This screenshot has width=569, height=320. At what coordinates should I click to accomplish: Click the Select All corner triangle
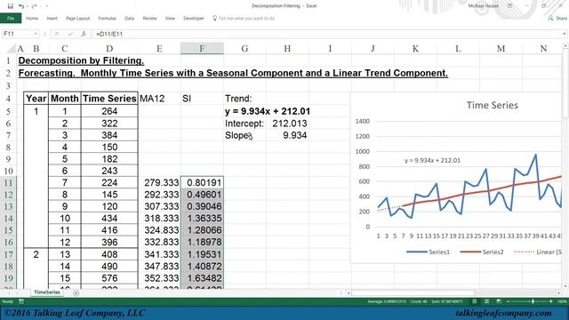click(12, 48)
